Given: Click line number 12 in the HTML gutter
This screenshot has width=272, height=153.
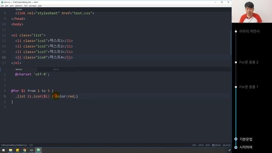Looking at the screenshot, I should [4, 35].
